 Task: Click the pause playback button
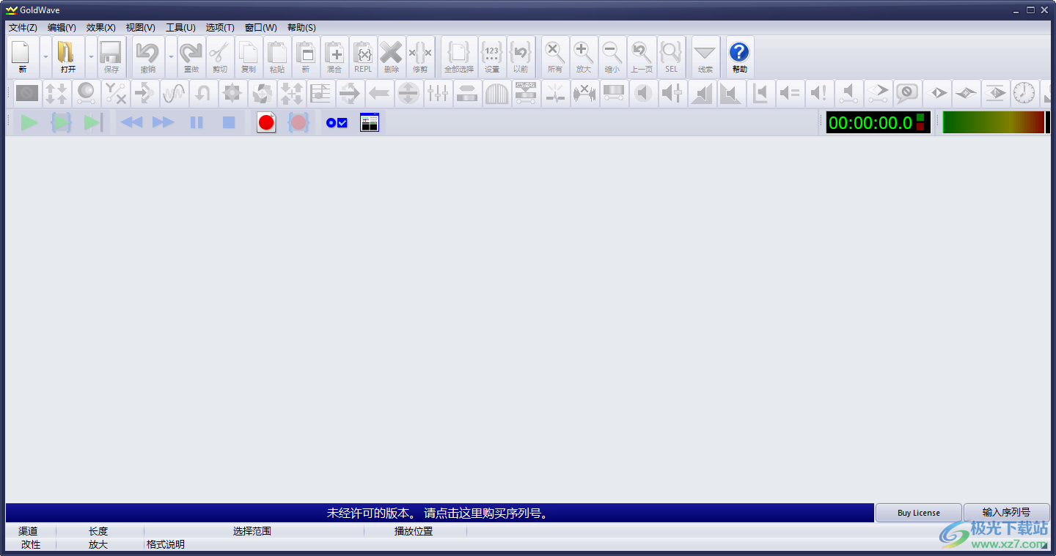[197, 122]
